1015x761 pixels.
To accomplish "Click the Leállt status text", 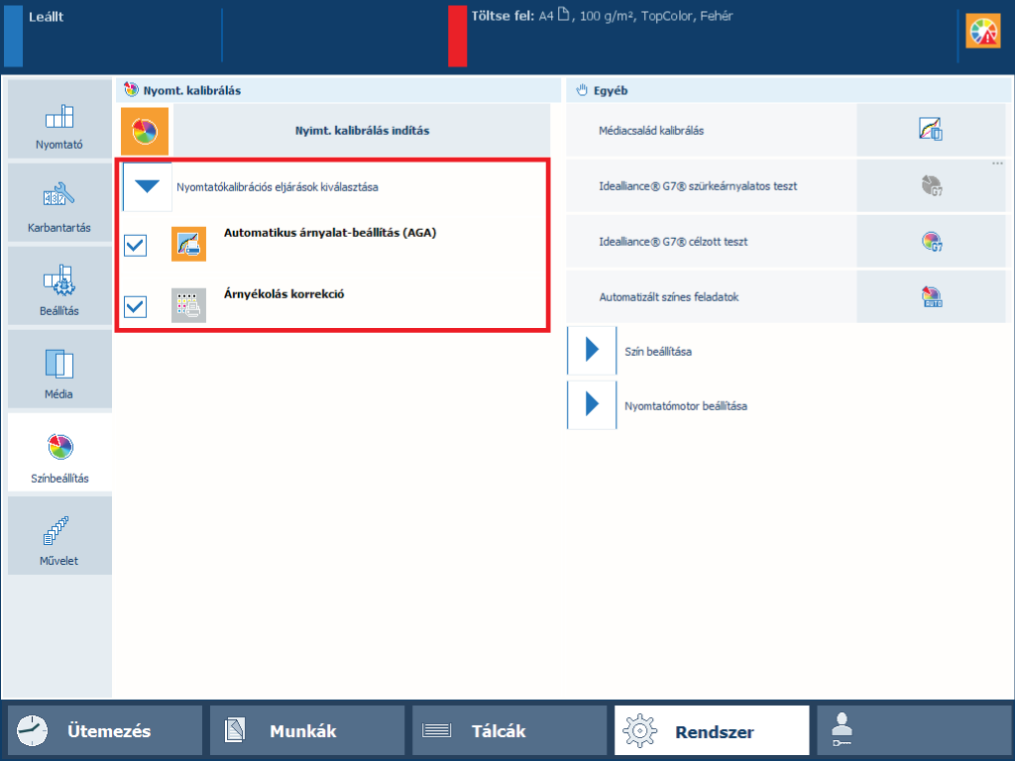I will click(x=46, y=17).
